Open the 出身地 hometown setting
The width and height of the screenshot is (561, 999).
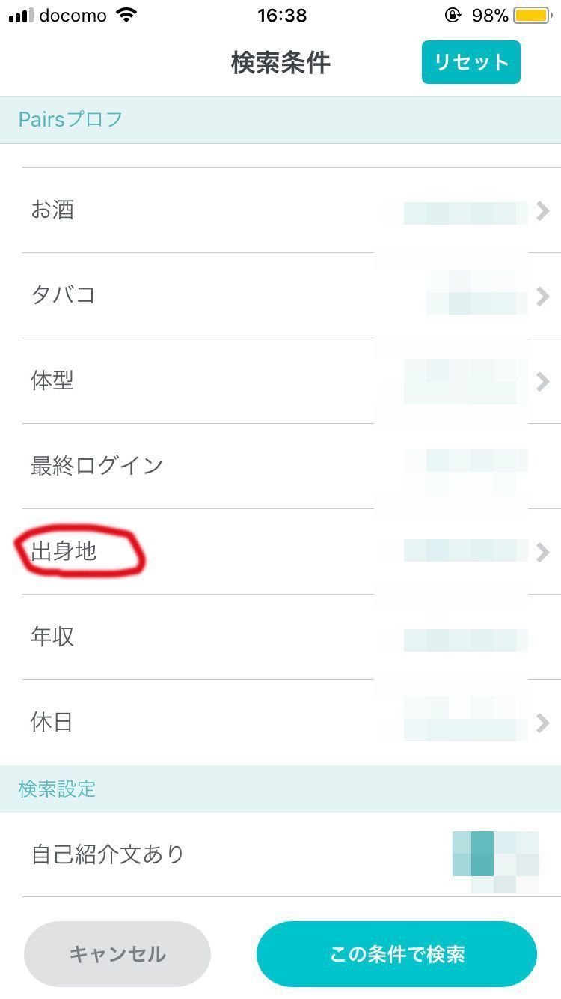coord(280,552)
